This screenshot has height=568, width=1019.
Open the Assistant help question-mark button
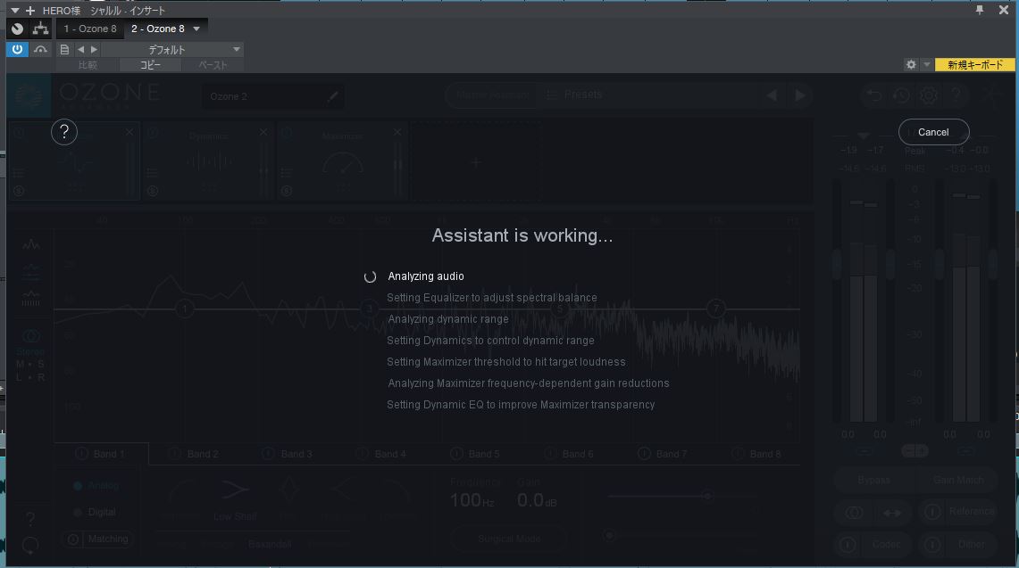pos(64,133)
